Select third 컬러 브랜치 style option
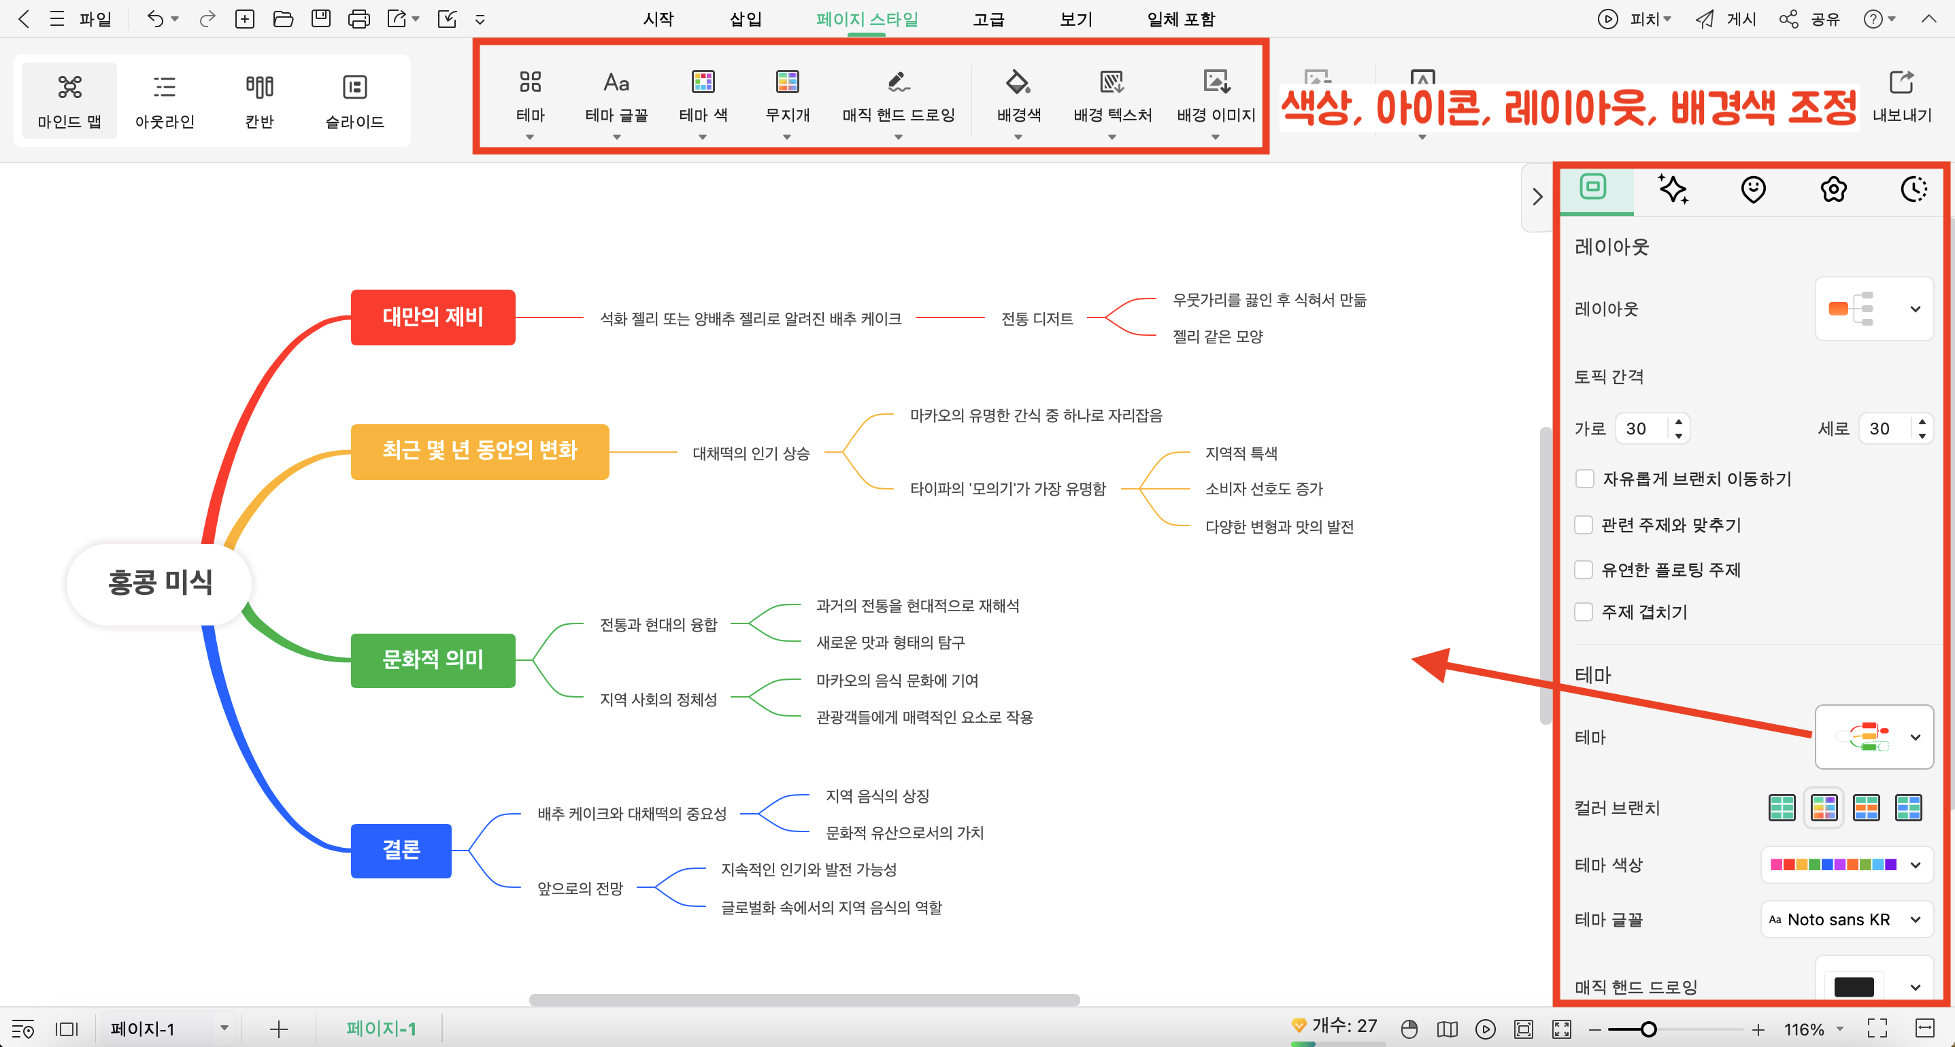 tap(1866, 807)
